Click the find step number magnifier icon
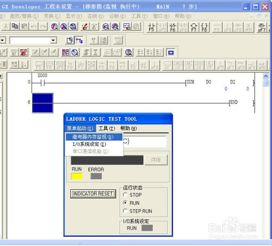Screen dimensions: 272x246 pyautogui.click(x=73, y=27)
